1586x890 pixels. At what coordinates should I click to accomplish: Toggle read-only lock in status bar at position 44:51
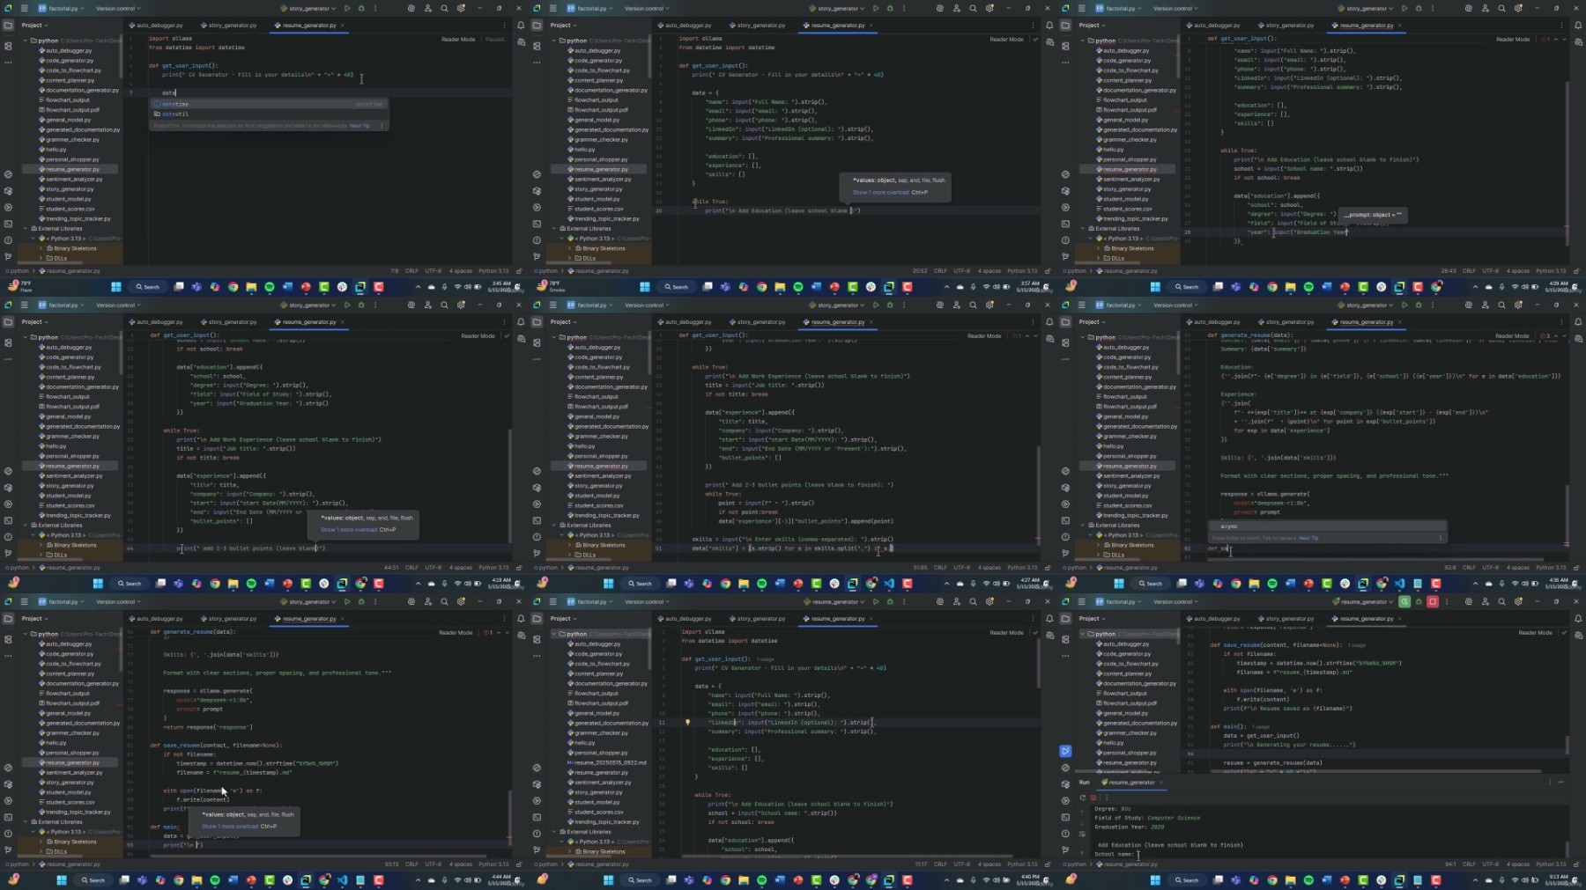pyautogui.click(x=517, y=567)
